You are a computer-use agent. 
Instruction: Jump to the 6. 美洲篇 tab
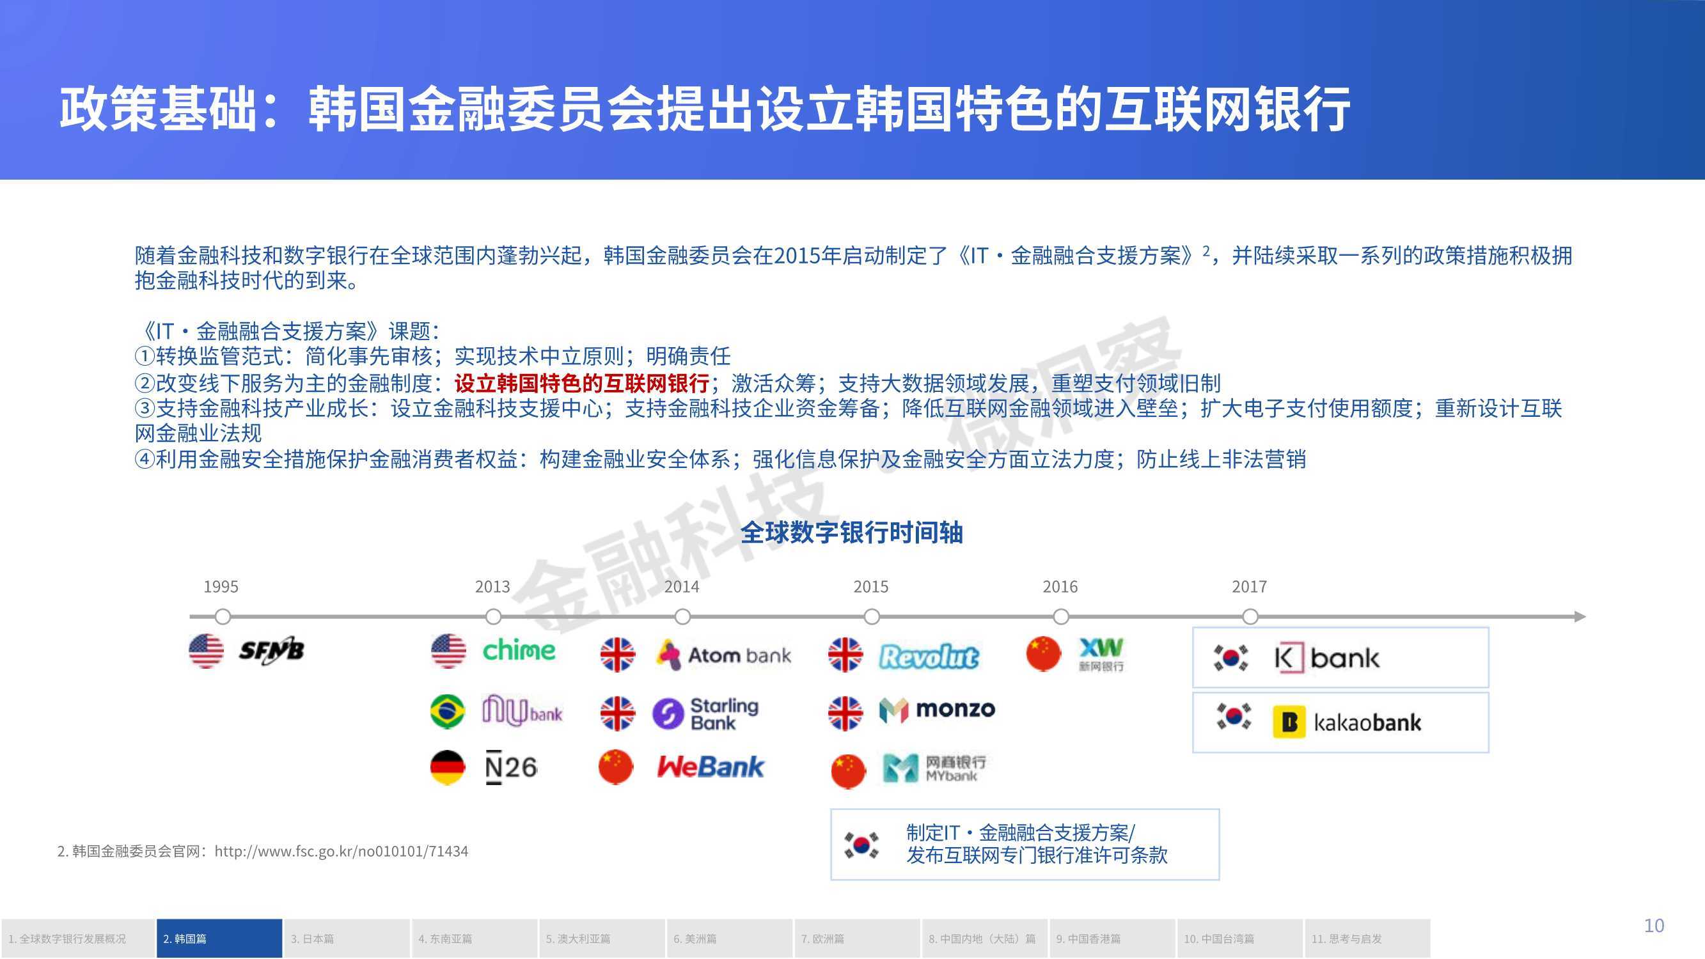point(730,939)
